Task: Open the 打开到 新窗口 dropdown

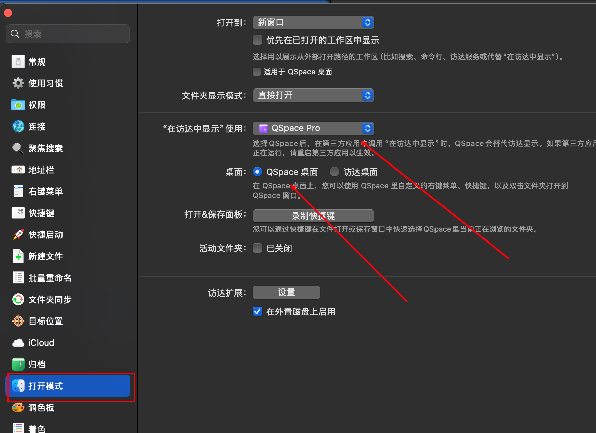Action: tap(313, 23)
